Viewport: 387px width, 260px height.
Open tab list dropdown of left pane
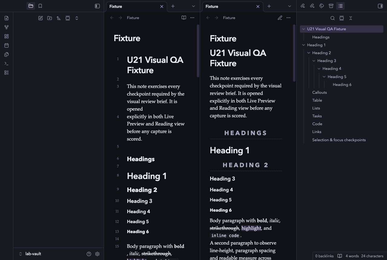[x=193, y=6]
